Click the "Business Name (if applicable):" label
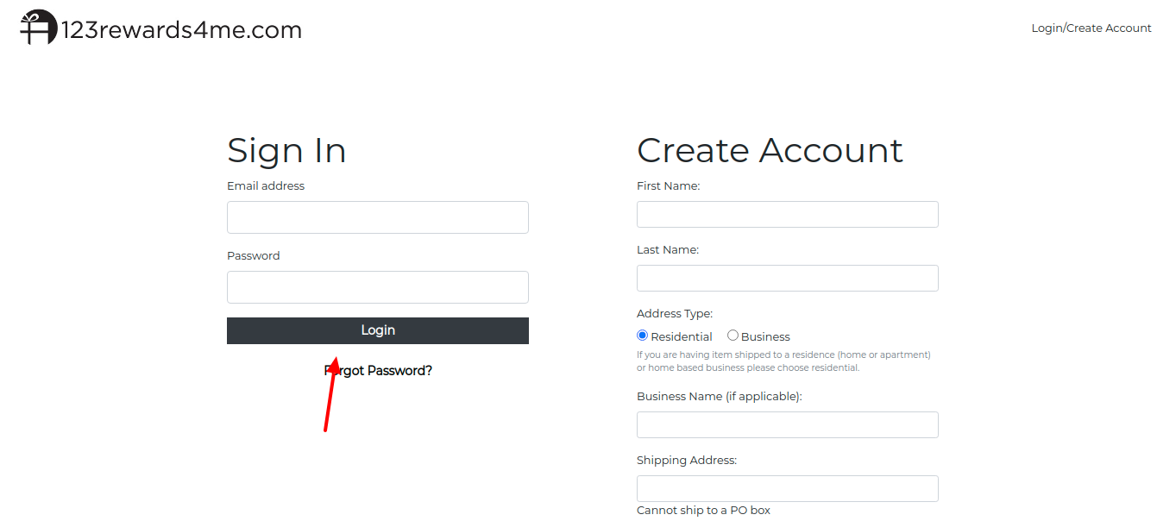 tap(720, 397)
